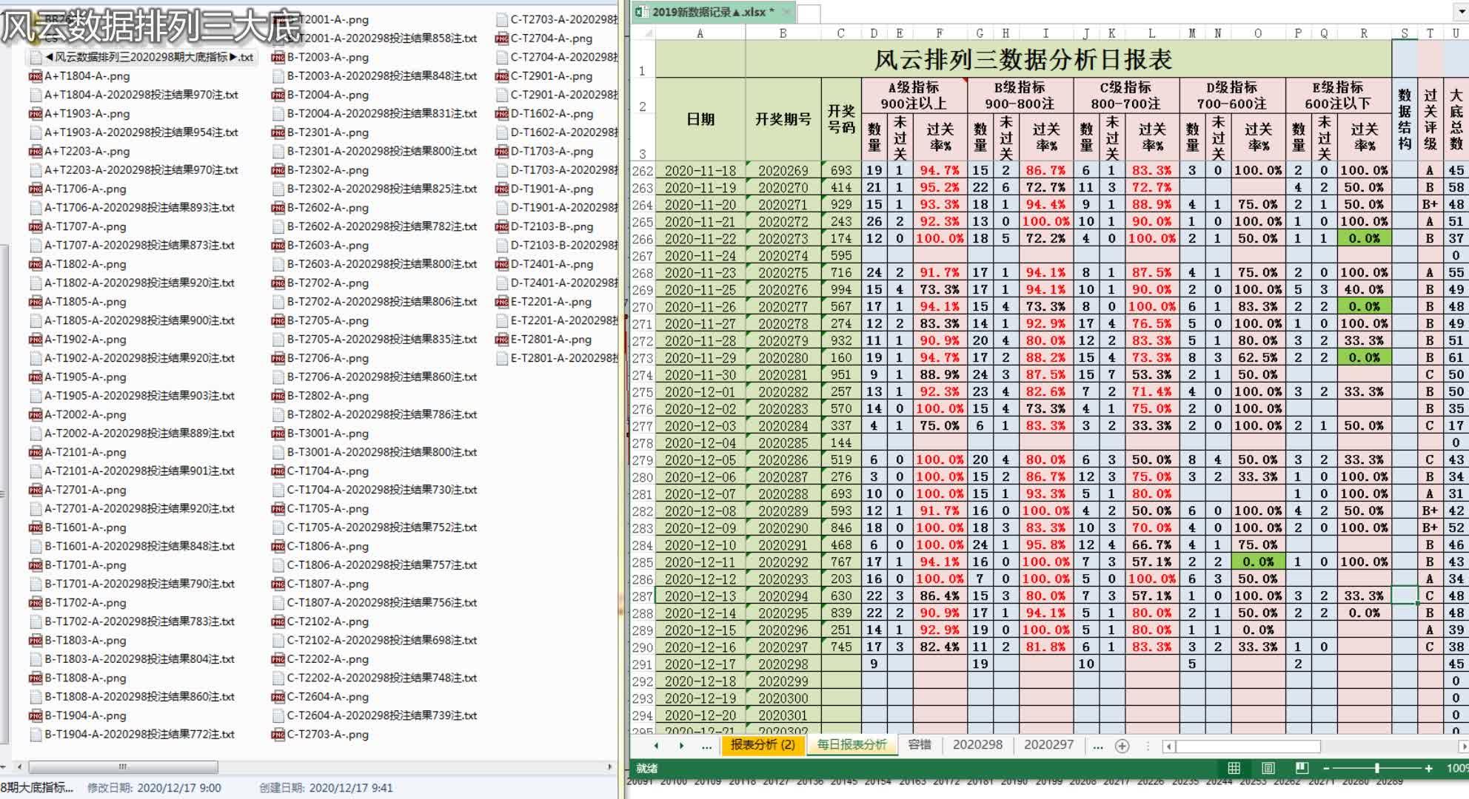Open the 报表分析 (2) sheet tab
1469x799 pixels.
(762, 744)
